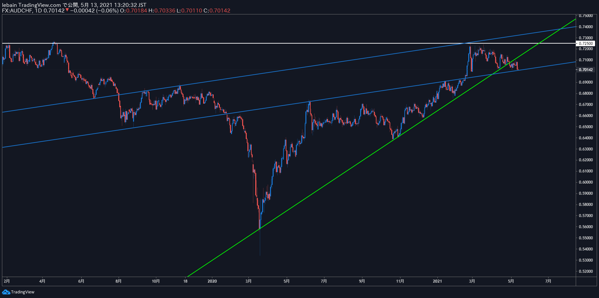Open the TradingView text link at bottom
This screenshot has height=298, width=599.
click(23, 292)
